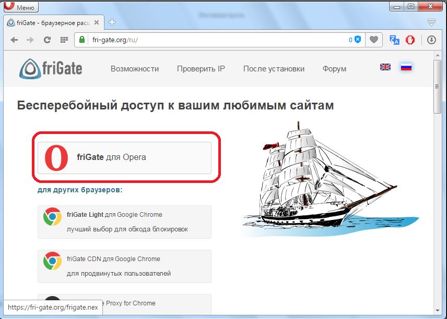Screen dimensions: 447x319
Task: Click the sailing ship illustration
Action: click(x=331, y=179)
